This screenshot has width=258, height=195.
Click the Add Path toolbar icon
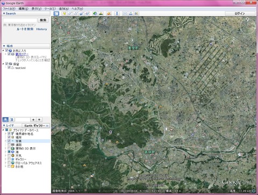coord(76,13)
